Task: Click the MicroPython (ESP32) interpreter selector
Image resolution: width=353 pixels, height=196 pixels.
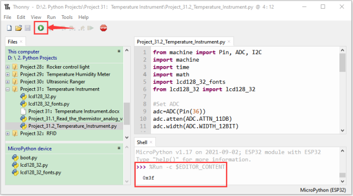Action: point(323,190)
